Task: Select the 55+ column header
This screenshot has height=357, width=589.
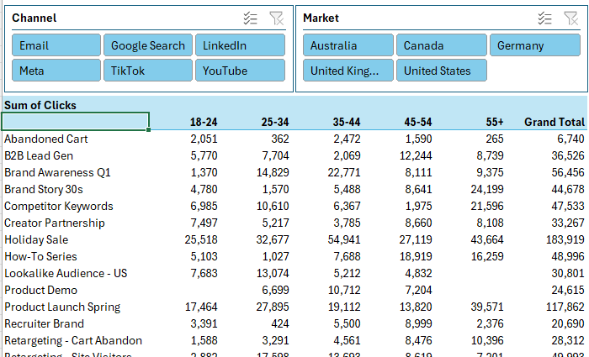Action: (495, 122)
